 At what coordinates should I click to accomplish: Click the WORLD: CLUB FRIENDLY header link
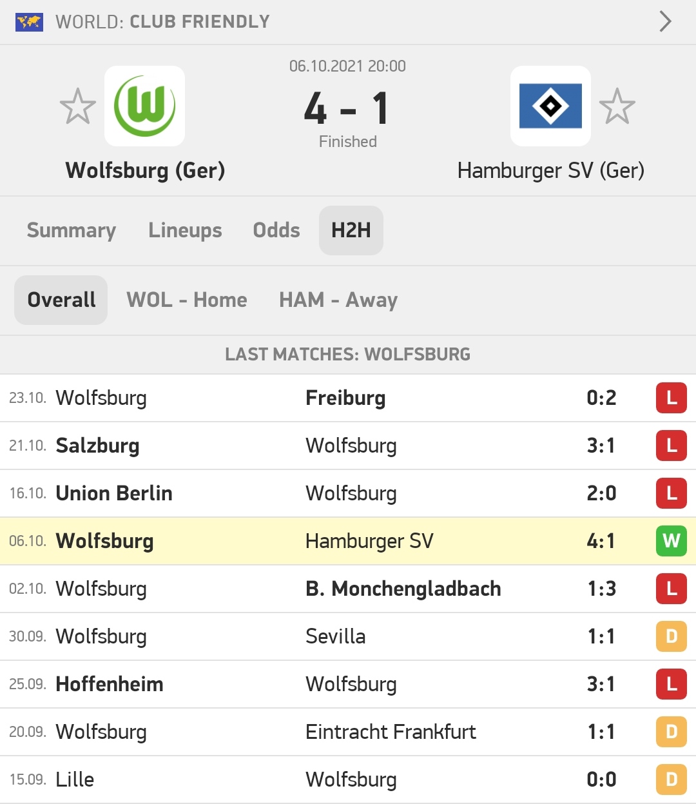(162, 22)
